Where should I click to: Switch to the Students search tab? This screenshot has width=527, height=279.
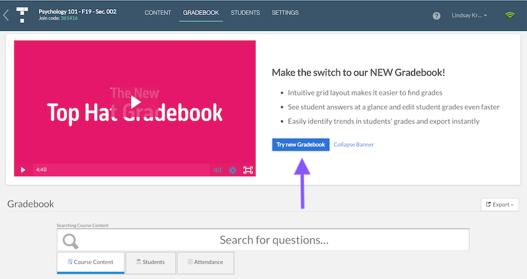[151, 263]
